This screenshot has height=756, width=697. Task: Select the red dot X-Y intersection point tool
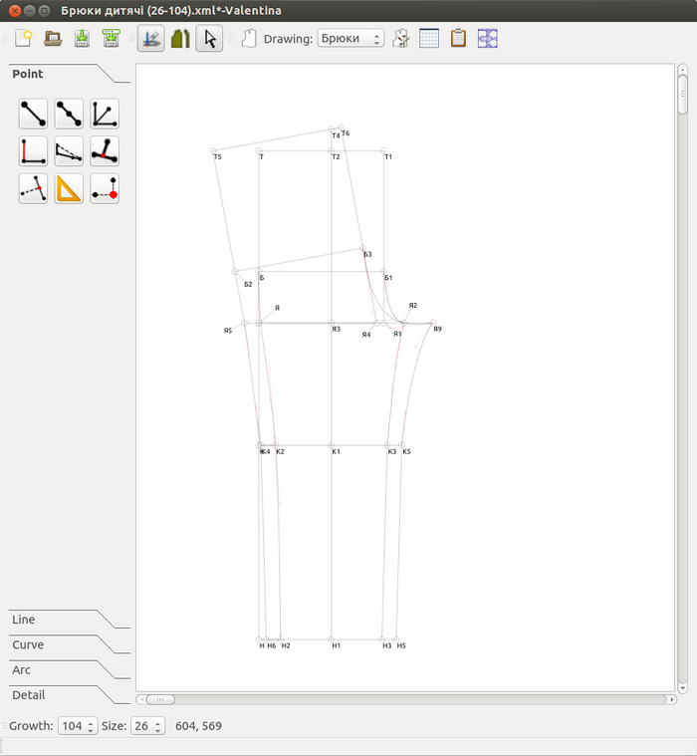(x=105, y=188)
